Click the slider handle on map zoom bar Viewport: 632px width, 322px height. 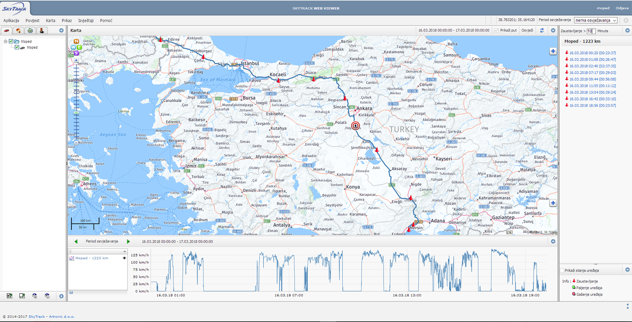76,113
